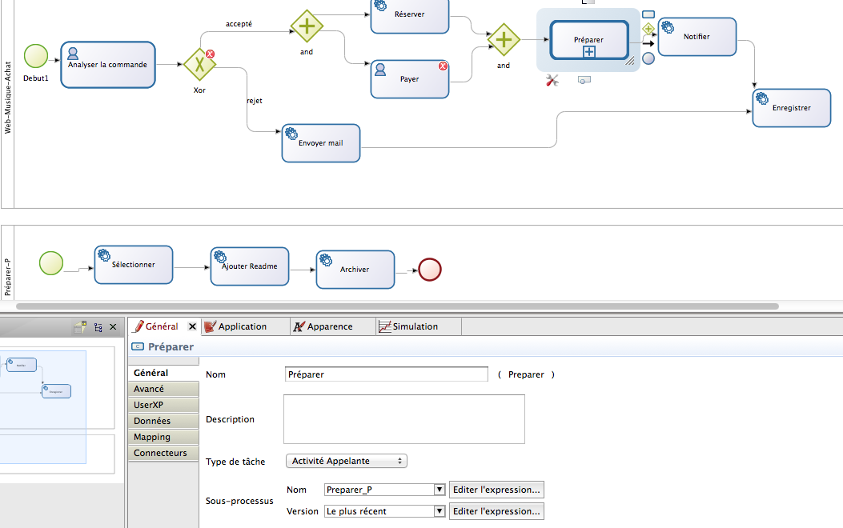Open the Version dropdown arrow
Viewport: 843px width, 528px height.
[439, 511]
